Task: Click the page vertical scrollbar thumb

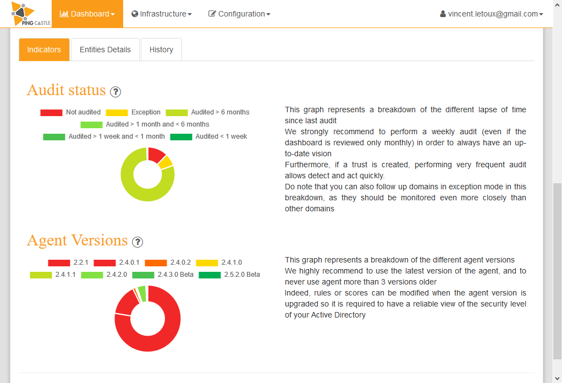Action: click(x=558, y=271)
